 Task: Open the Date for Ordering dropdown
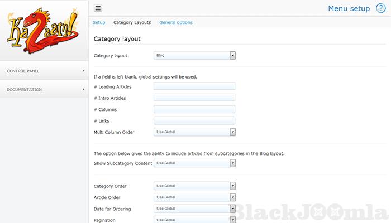click(194, 209)
